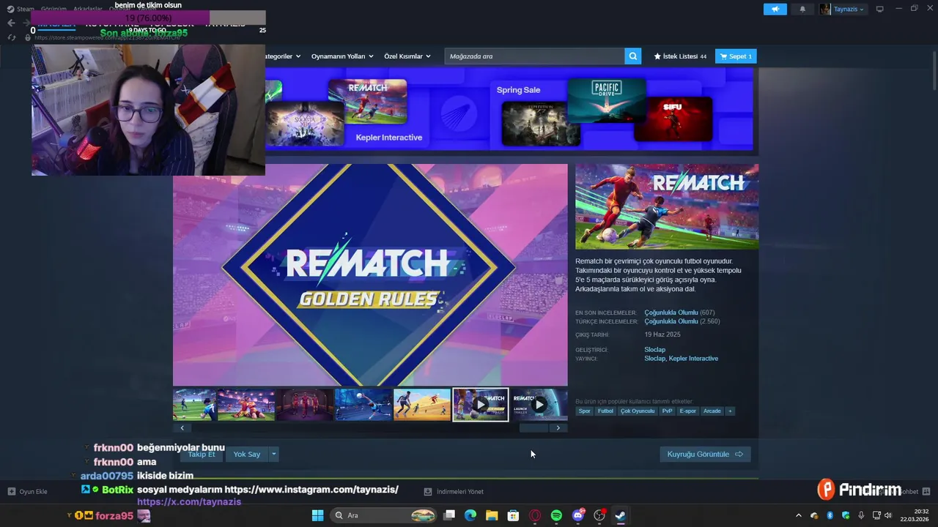Expand the Oynamanın Yolları menu
The width and height of the screenshot is (938, 527).
[341, 56]
